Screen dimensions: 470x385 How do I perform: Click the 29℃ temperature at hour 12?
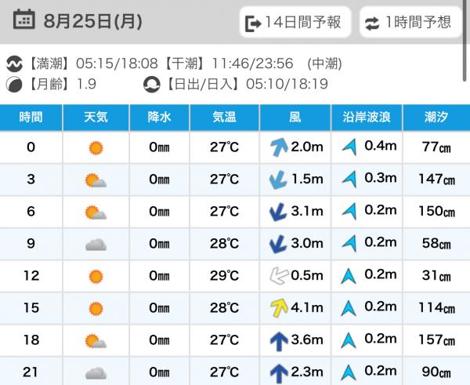(x=224, y=275)
